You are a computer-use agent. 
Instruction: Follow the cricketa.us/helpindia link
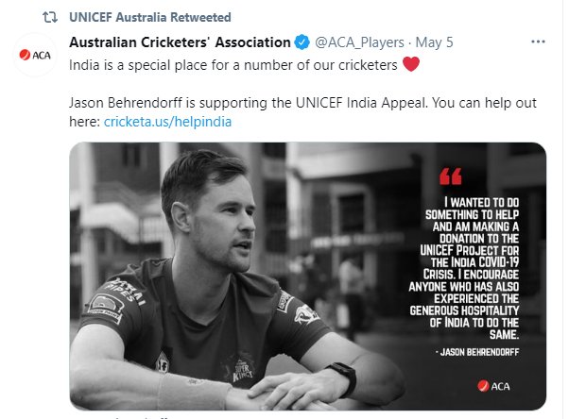coord(167,122)
